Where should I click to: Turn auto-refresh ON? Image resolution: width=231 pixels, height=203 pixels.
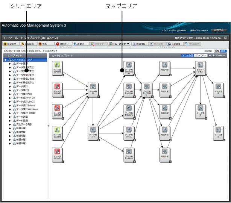[x=217, y=51]
